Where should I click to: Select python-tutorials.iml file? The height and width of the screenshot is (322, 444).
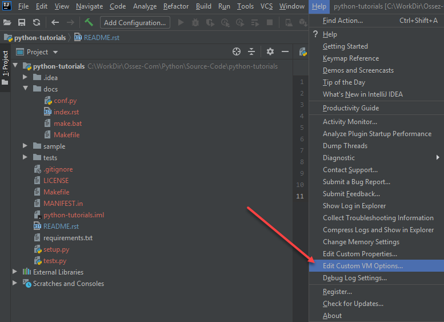(74, 215)
